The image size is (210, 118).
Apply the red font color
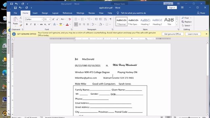click(x=67, y=24)
